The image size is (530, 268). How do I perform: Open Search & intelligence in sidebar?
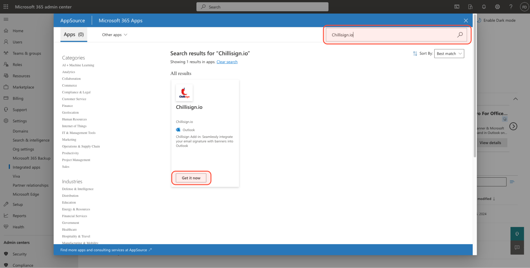31,140
